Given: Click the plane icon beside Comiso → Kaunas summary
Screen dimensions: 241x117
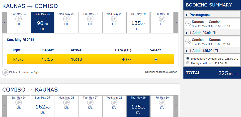Looking at the screenshot, I should [188, 41].
